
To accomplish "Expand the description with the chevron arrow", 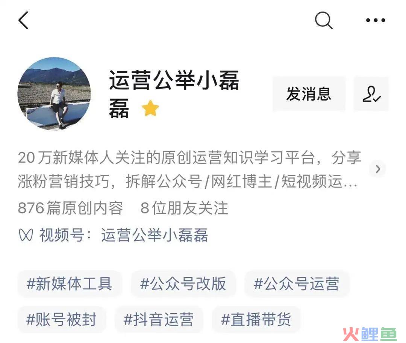I will pyautogui.click(x=378, y=169).
